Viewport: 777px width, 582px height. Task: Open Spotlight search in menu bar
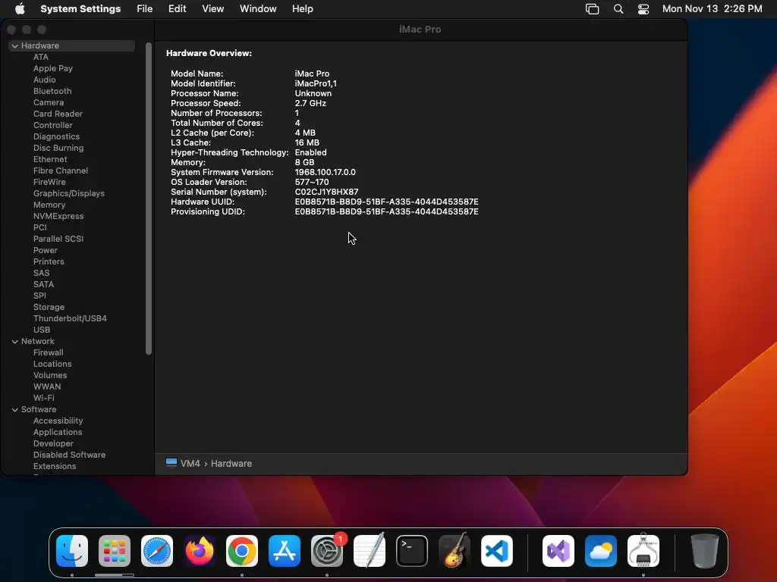pyautogui.click(x=618, y=9)
